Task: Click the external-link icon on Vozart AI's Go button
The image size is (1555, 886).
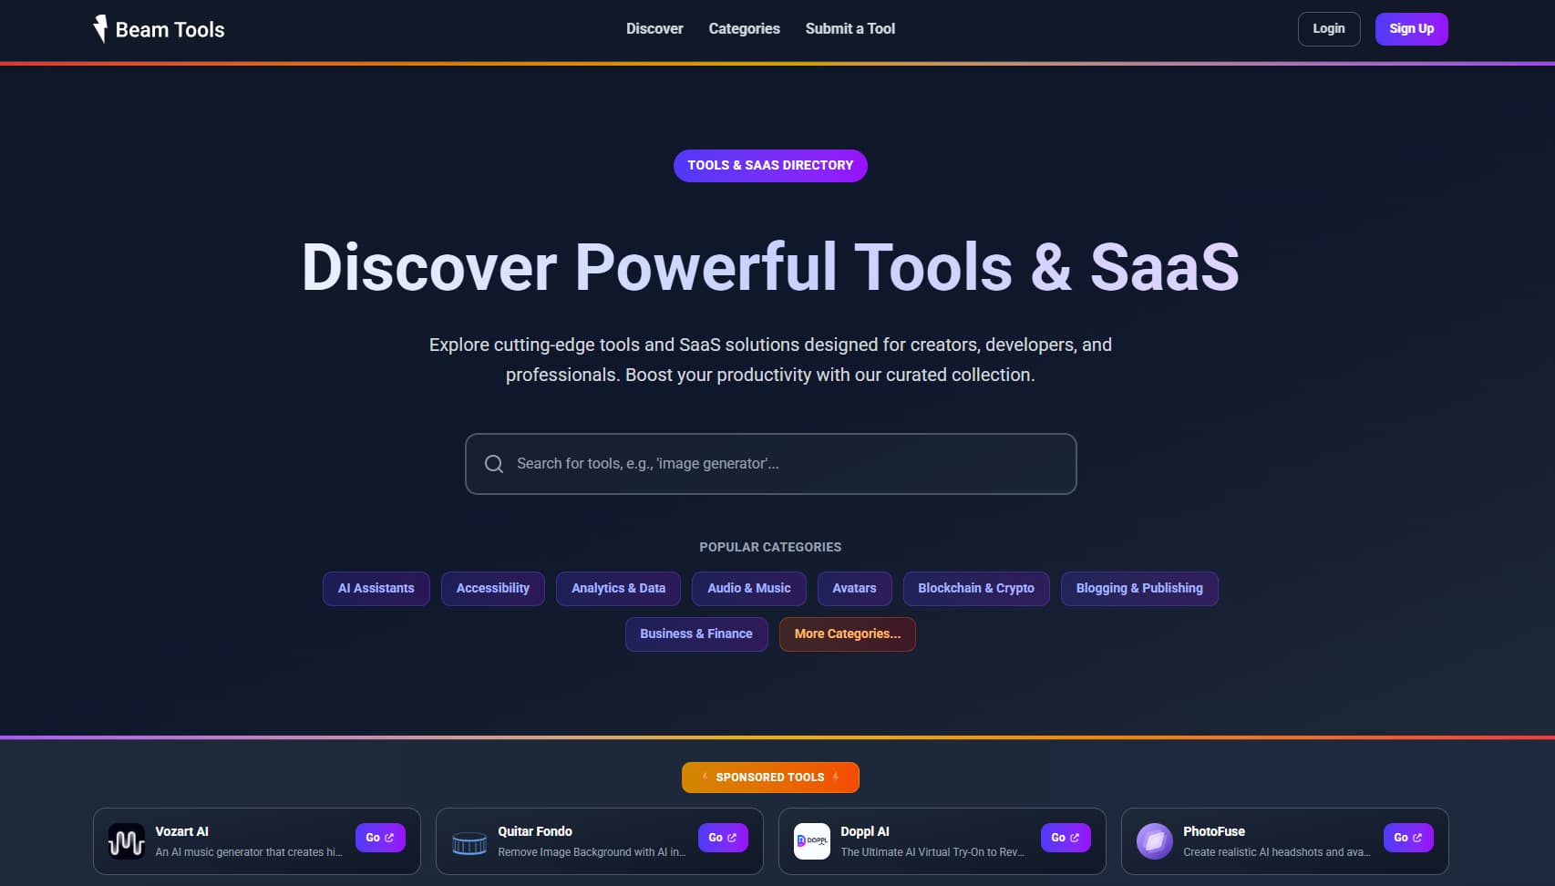Action: (x=390, y=837)
